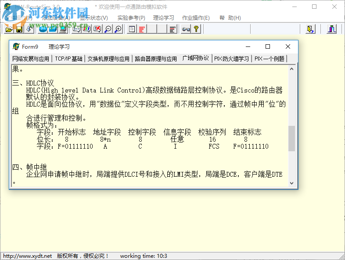The height and width of the screenshot is (260, 345).
Task: Click the heading 三、HDLC协议
Action: tap(33, 83)
